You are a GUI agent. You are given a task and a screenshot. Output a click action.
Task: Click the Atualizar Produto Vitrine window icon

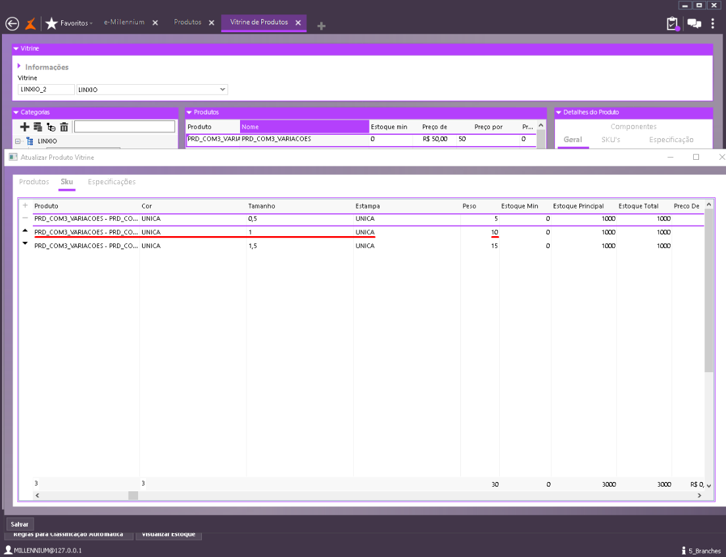pyautogui.click(x=13, y=157)
